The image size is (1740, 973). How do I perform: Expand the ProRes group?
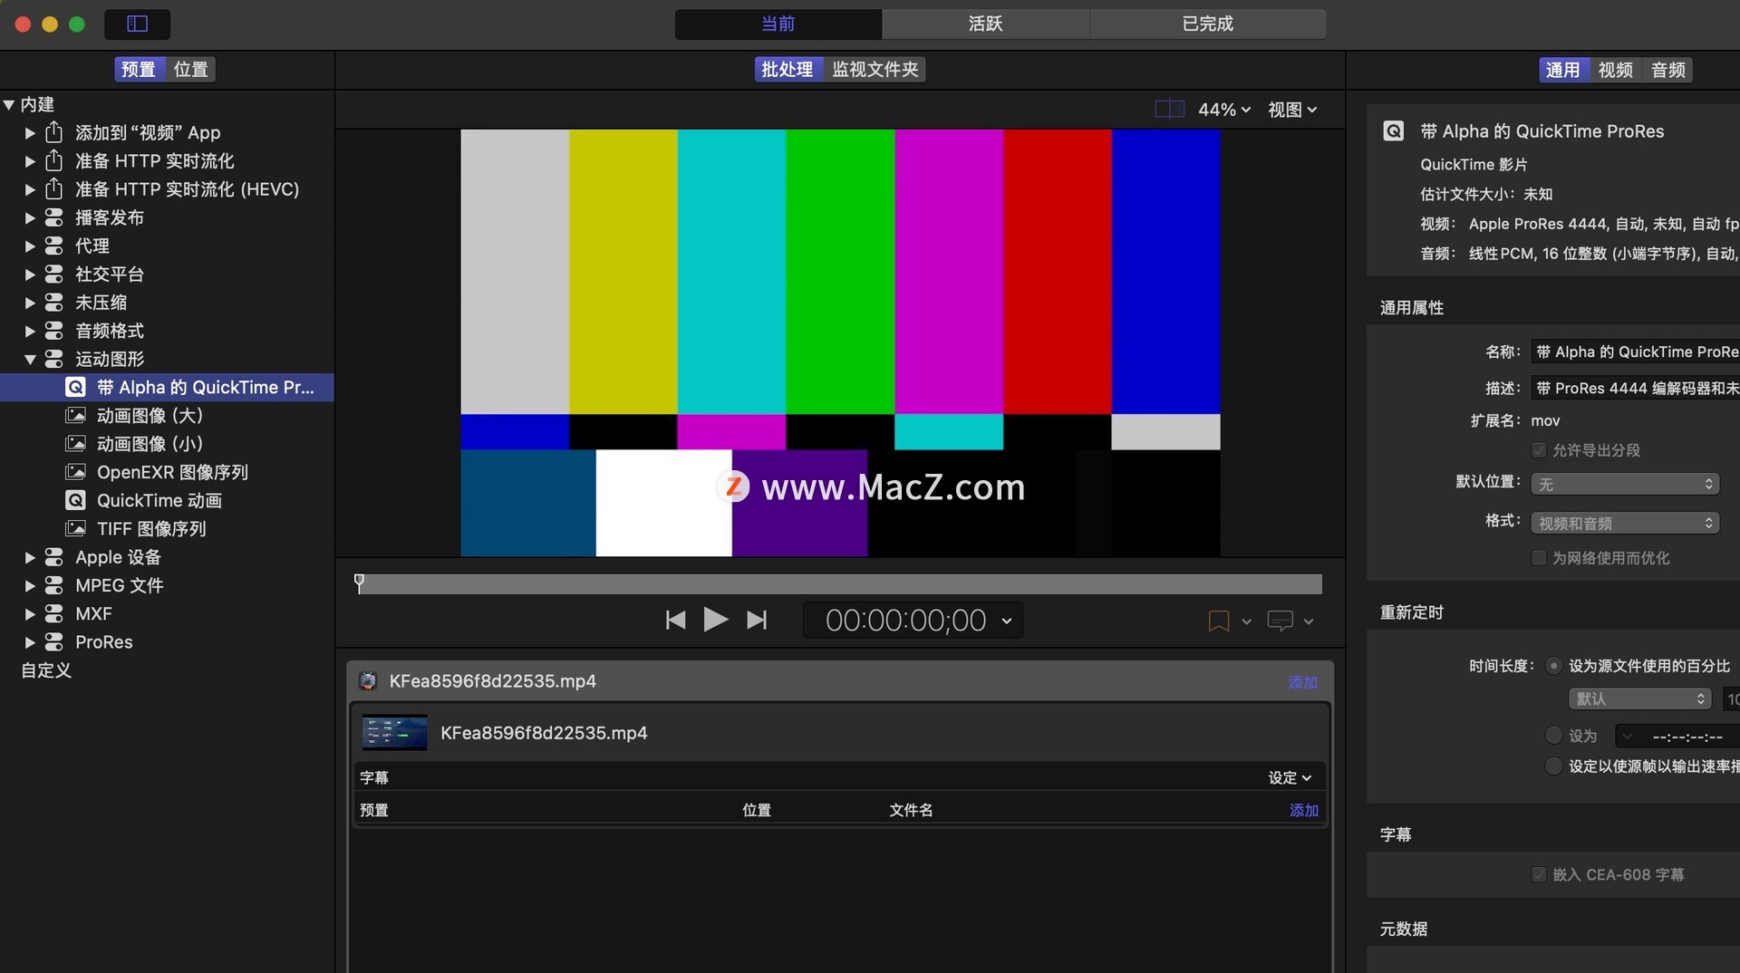pos(30,641)
